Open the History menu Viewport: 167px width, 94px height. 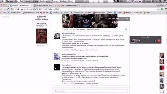(x=35, y=1)
